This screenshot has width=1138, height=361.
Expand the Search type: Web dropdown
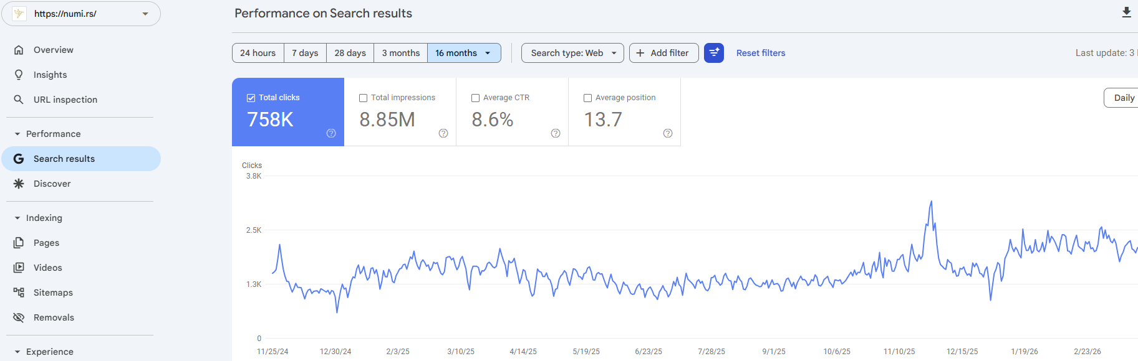point(572,53)
